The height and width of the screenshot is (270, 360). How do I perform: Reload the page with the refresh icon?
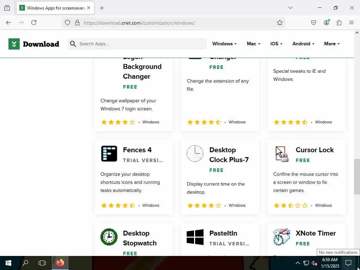(34, 22)
